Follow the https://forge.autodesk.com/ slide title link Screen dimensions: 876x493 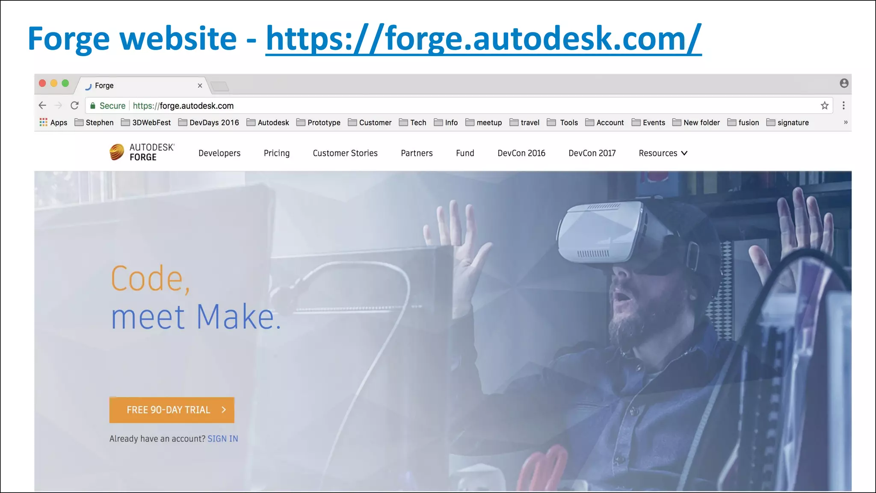(484, 39)
